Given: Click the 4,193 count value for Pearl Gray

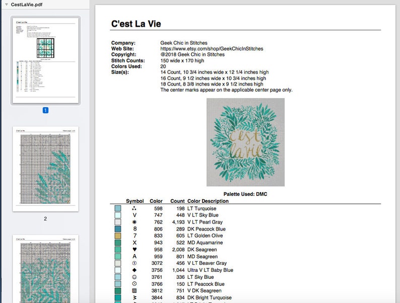Looking at the screenshot, I should pos(178,222).
